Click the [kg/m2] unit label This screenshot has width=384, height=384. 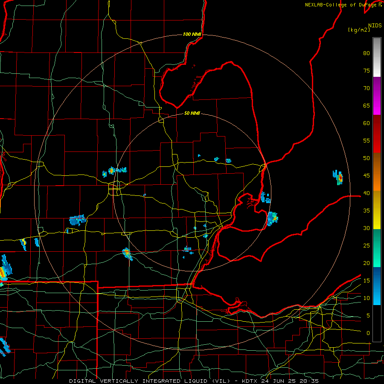(x=359, y=30)
